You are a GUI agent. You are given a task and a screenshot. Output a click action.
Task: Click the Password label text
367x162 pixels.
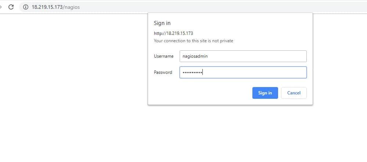click(x=163, y=72)
